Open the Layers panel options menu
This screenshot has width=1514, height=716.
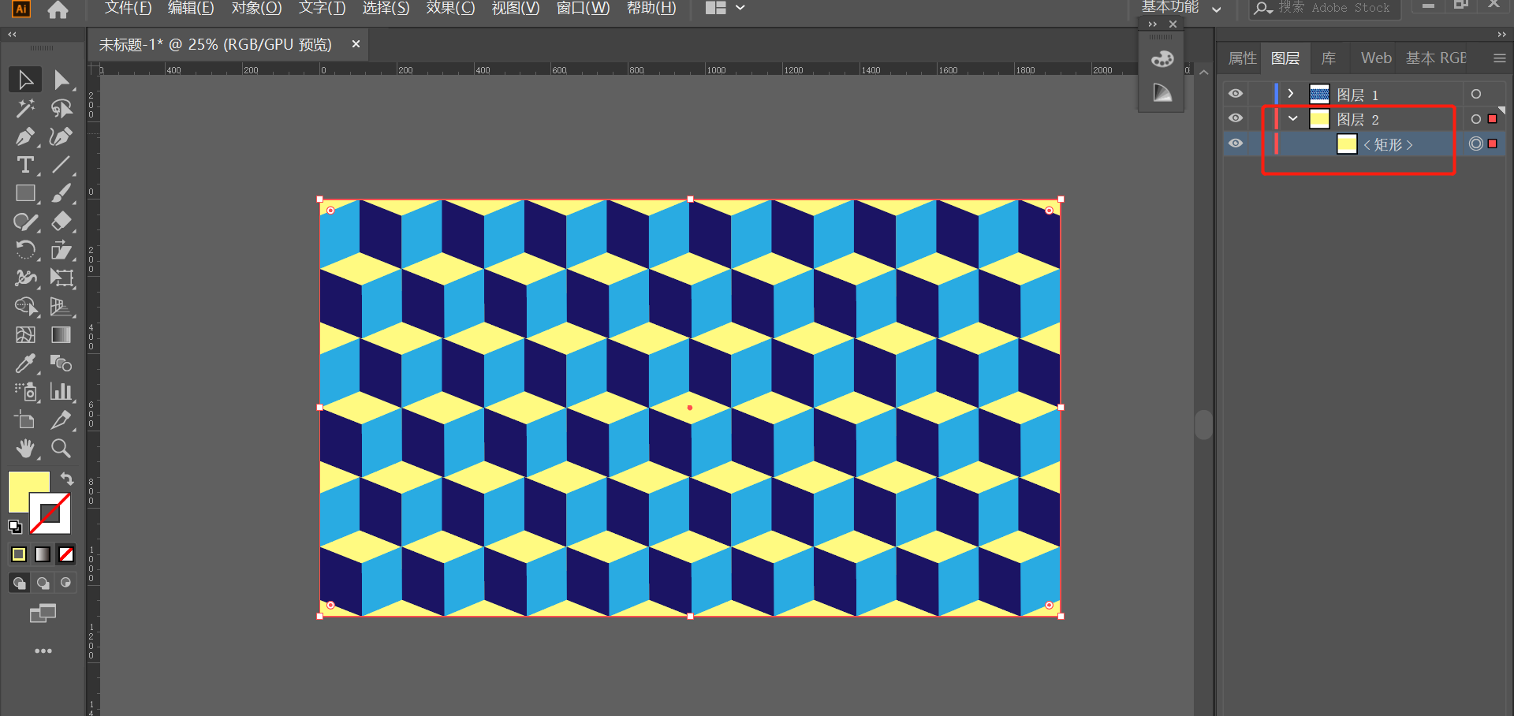click(1500, 58)
